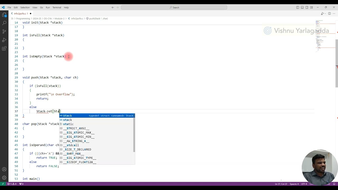Click 'UTF-8' encoding selector
This screenshot has height=190, width=338.
click(x=304, y=184)
